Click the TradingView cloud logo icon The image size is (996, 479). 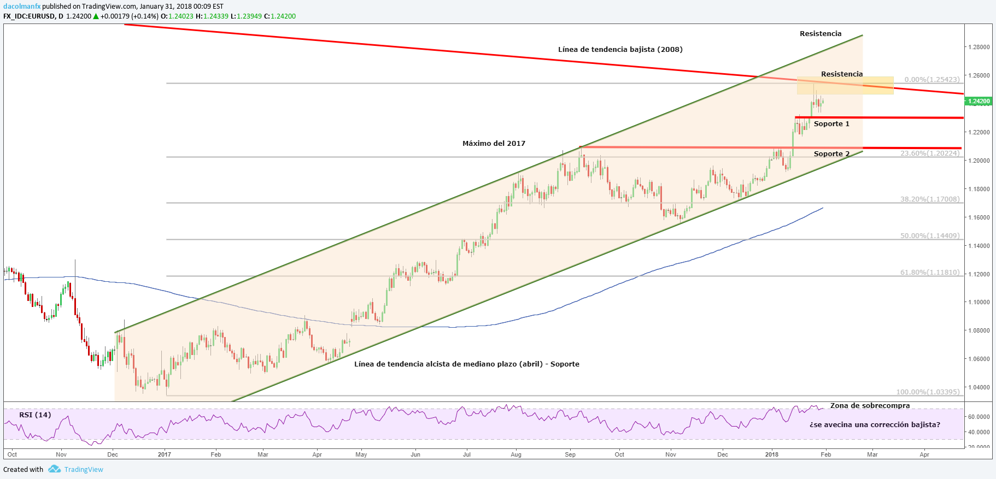pos(54,469)
